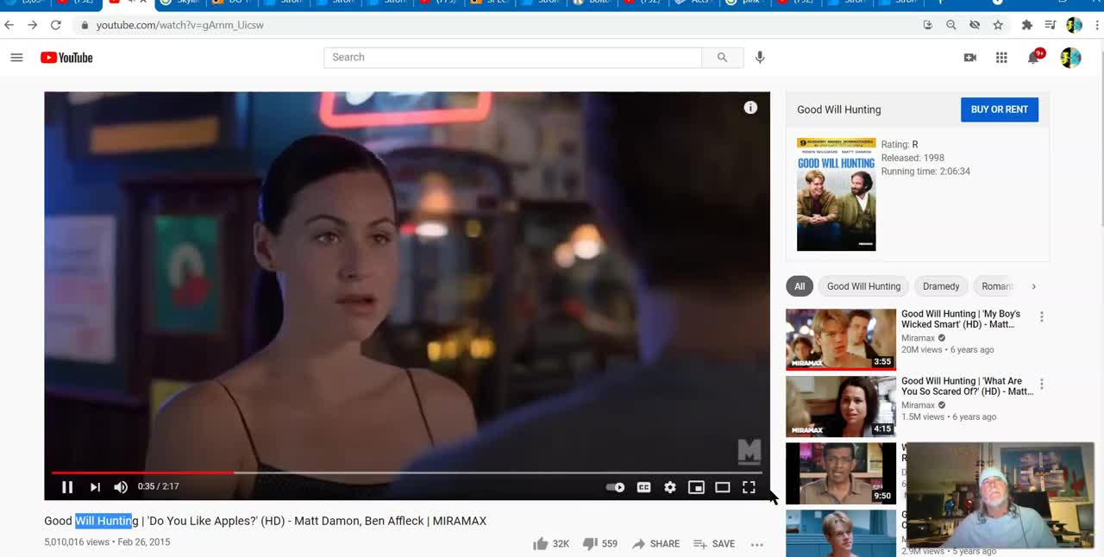The height and width of the screenshot is (557, 1104).
Task: Skip to next video
Action: click(x=95, y=487)
